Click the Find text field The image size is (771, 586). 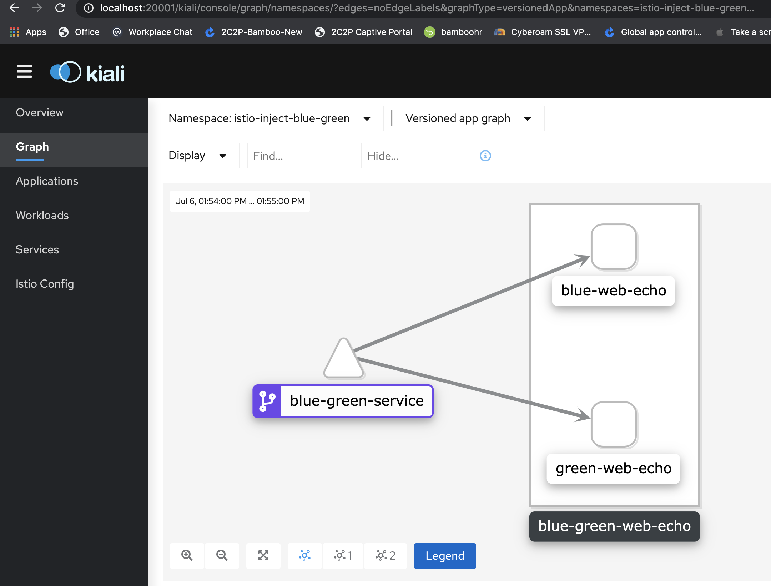pos(303,156)
